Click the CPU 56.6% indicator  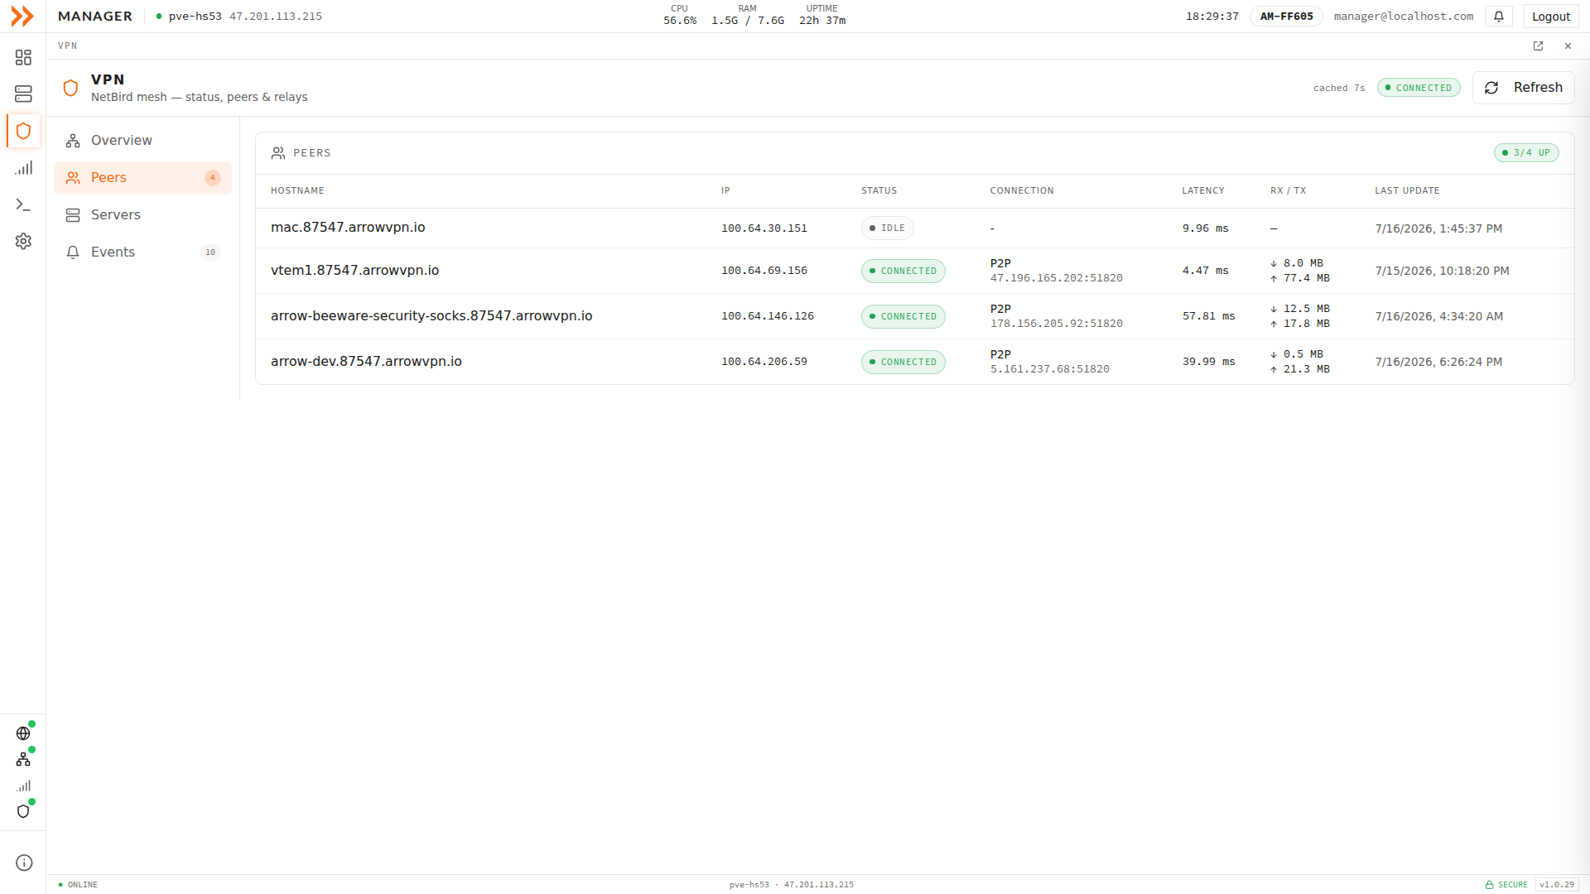tap(679, 15)
